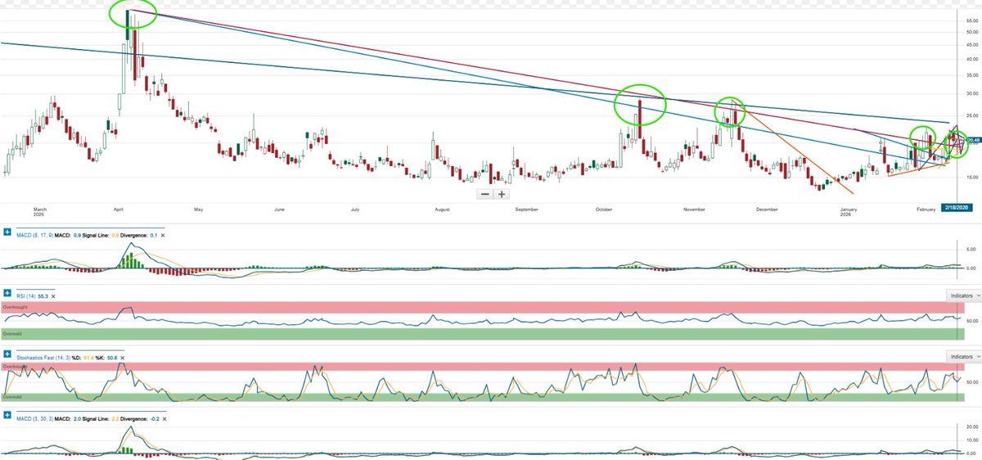Click the Stochastics %K value 50.6
982x460 pixels.
[x=112, y=358]
